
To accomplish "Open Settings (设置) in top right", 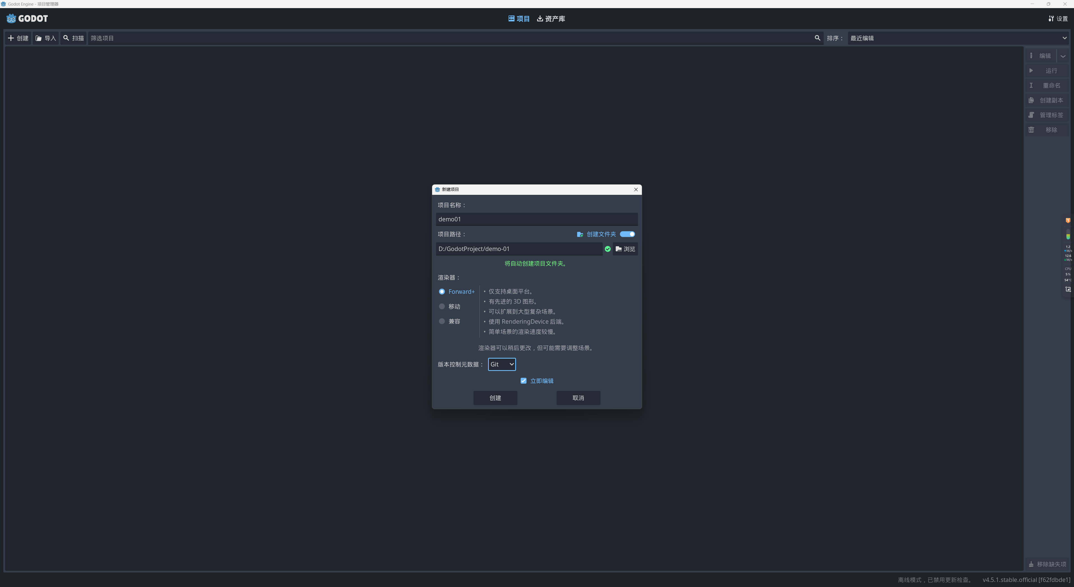I will click(x=1058, y=19).
